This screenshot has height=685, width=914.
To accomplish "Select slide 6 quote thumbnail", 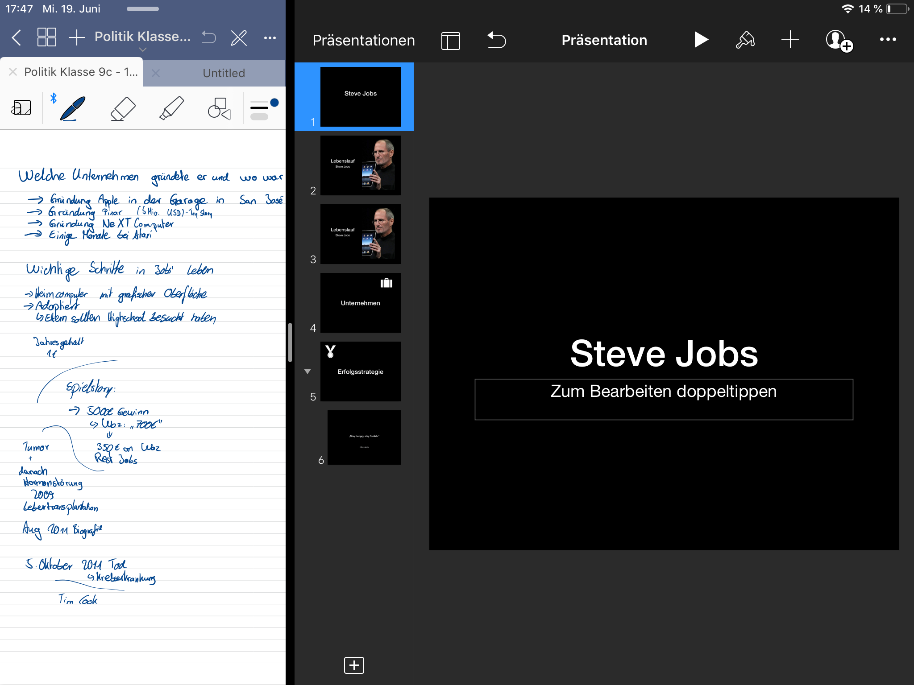I will click(364, 437).
